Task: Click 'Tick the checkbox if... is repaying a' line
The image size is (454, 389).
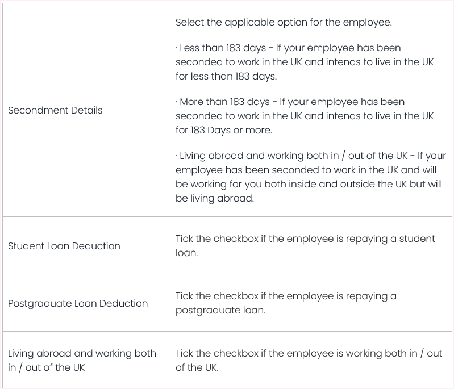Action: pos(286,296)
